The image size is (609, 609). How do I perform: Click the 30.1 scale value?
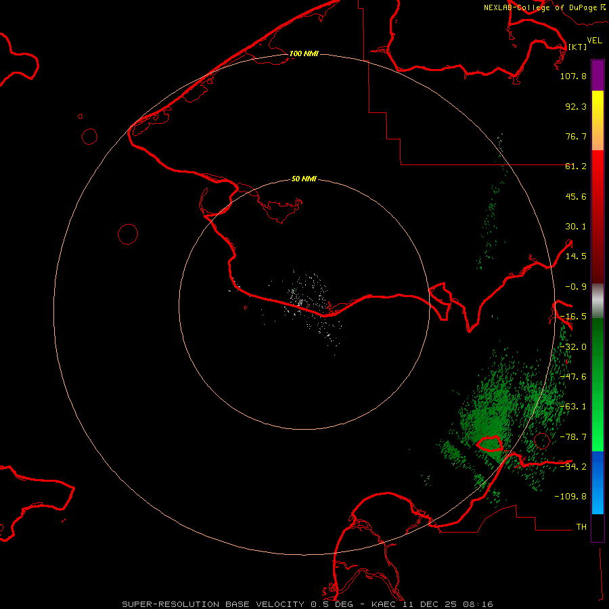tap(576, 227)
